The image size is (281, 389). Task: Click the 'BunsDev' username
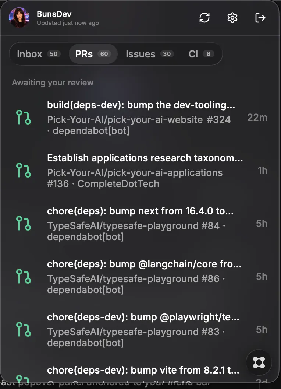tap(54, 14)
